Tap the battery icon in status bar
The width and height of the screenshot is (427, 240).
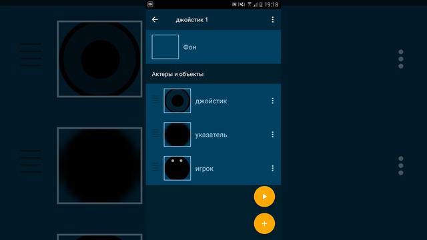pos(261,5)
